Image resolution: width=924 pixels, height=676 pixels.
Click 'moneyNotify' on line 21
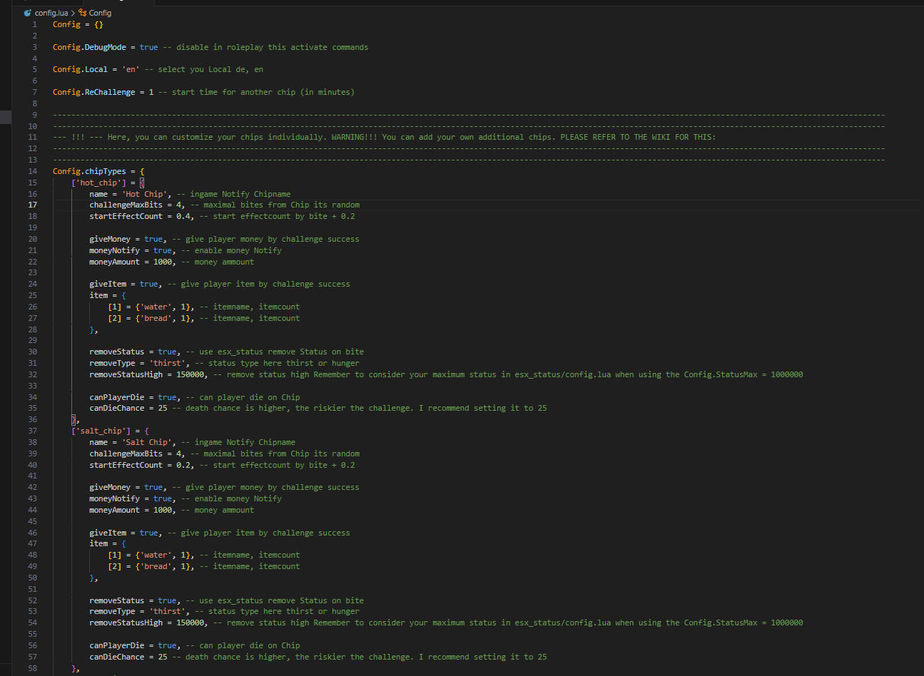114,250
